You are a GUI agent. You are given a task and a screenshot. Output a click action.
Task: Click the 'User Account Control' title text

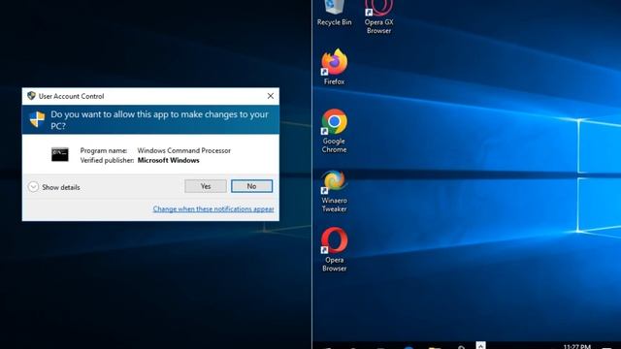(x=71, y=96)
